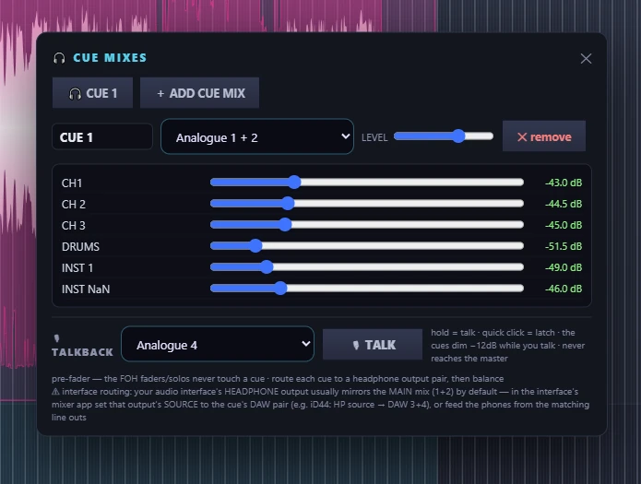Toggle the TALK talkback button

[x=373, y=345]
